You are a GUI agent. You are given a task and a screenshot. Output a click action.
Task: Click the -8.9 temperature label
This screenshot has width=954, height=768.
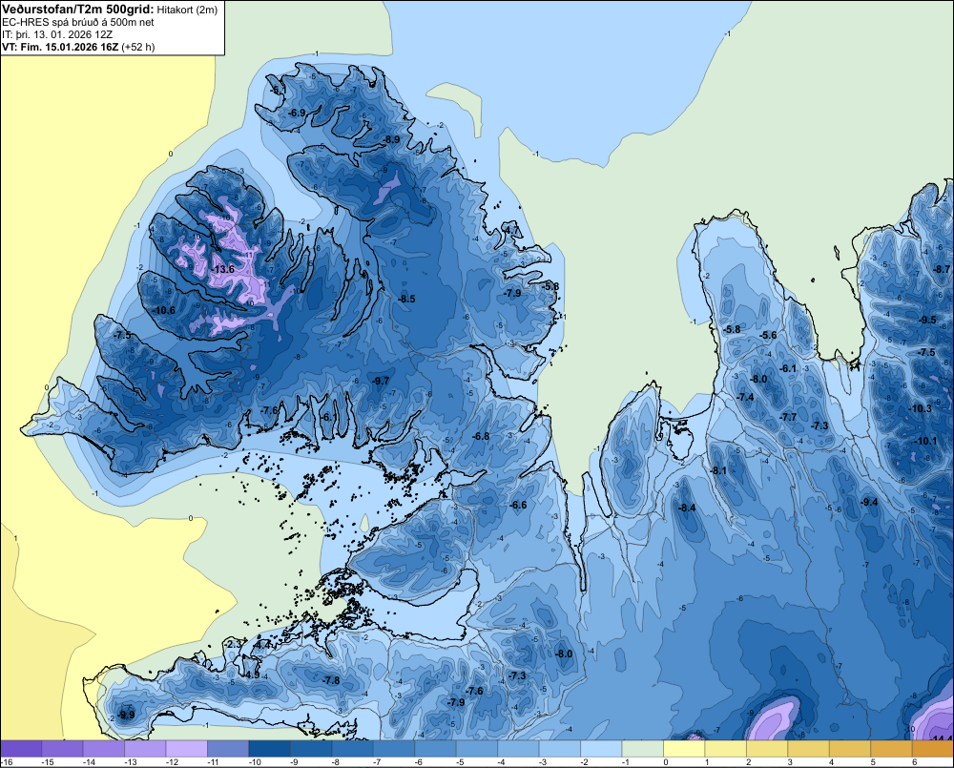click(x=391, y=139)
